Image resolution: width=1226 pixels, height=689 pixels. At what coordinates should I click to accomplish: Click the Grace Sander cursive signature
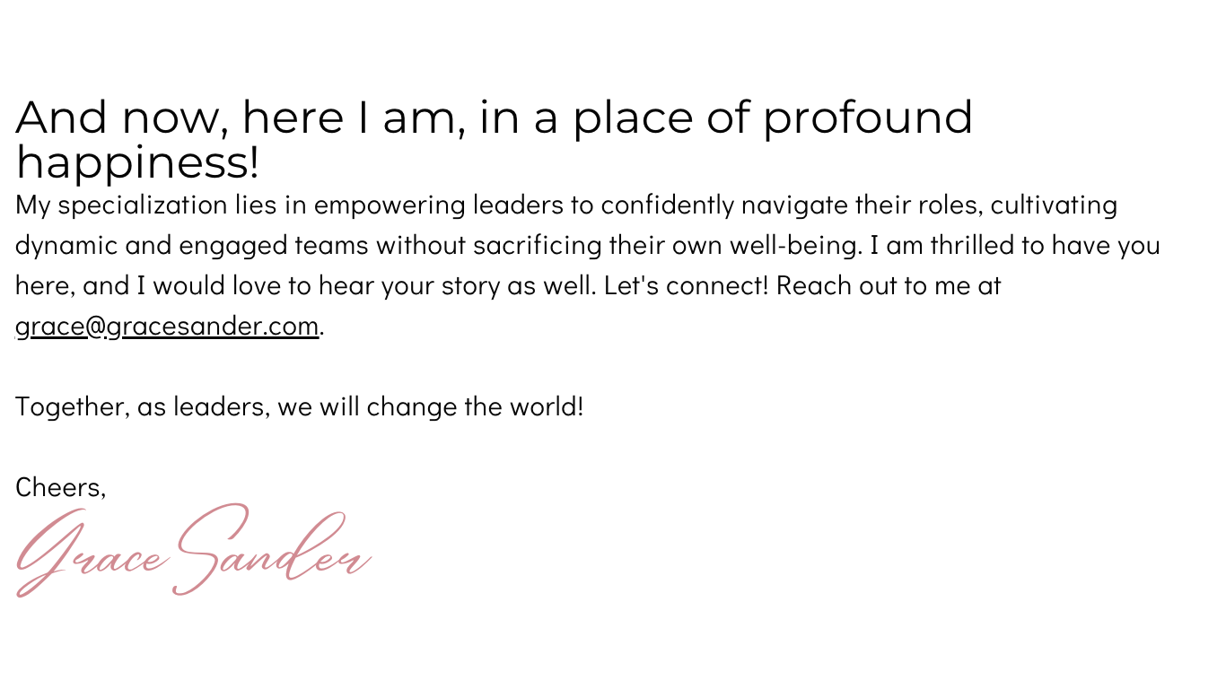(193, 551)
